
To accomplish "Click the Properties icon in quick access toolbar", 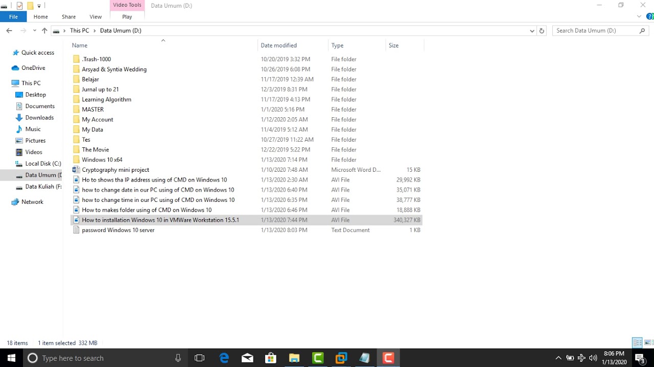I will (x=20, y=6).
